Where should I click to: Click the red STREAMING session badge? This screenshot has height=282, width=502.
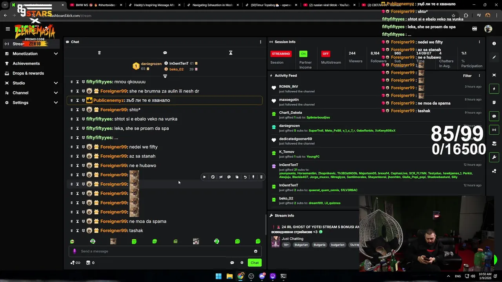coord(281,54)
